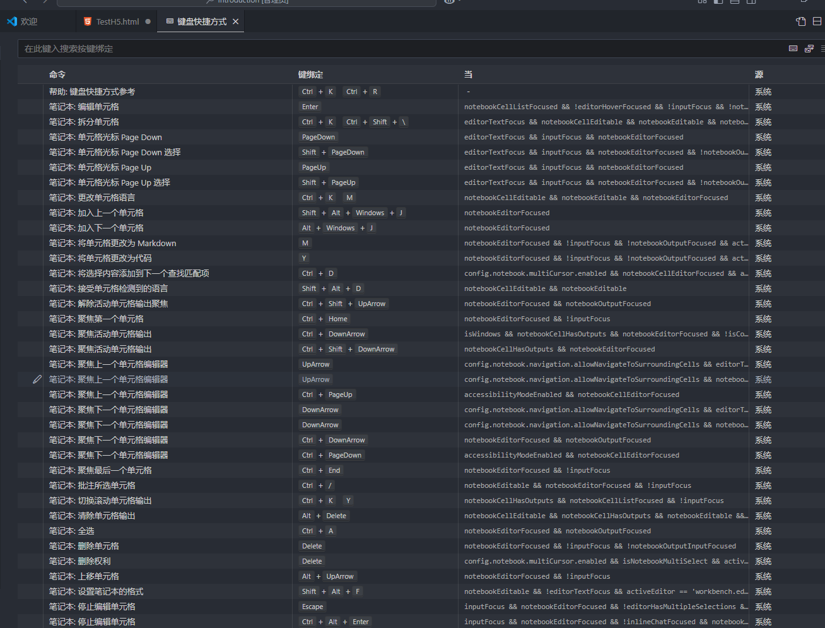This screenshot has width=825, height=628.
Task: Click the Ctrl + Shift + UpArrow keybinding cell
Action: coord(344,304)
